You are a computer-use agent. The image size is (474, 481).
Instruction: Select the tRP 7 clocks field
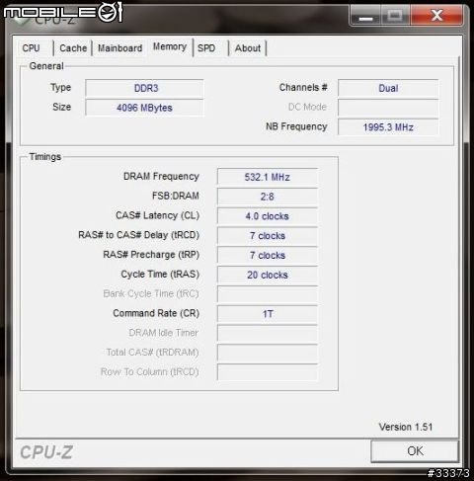tap(268, 255)
